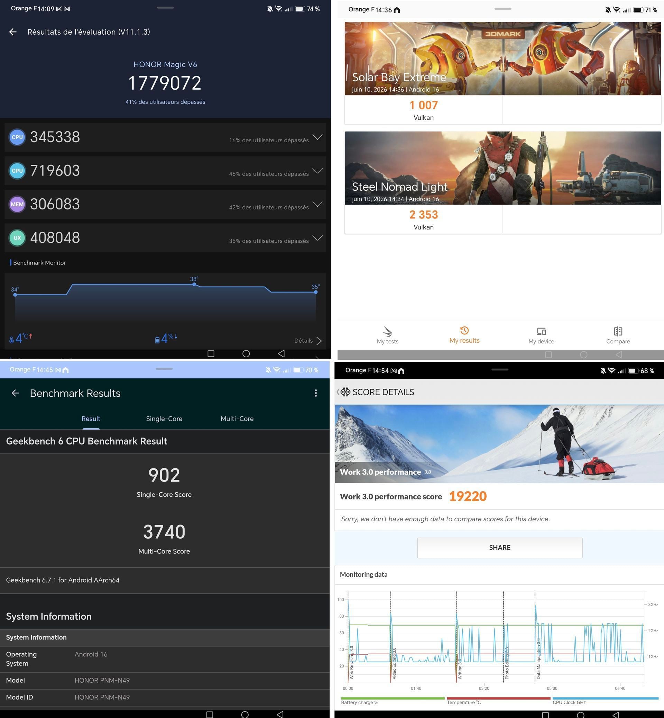
Task: Open the Work 3.0 performance banner image
Action: [499, 444]
